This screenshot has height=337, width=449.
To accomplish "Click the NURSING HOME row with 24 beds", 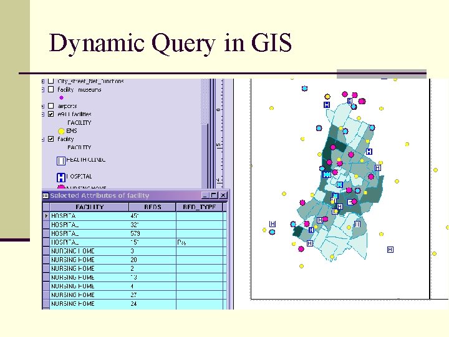I will point(135,304).
